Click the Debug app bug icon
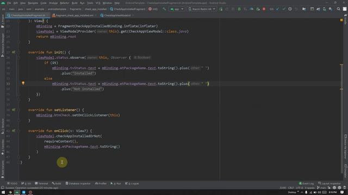The height and width of the screenshot is (195, 348). (239, 9)
